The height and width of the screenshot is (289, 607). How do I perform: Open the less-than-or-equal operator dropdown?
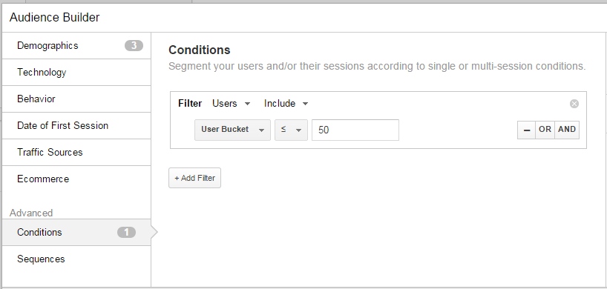291,130
